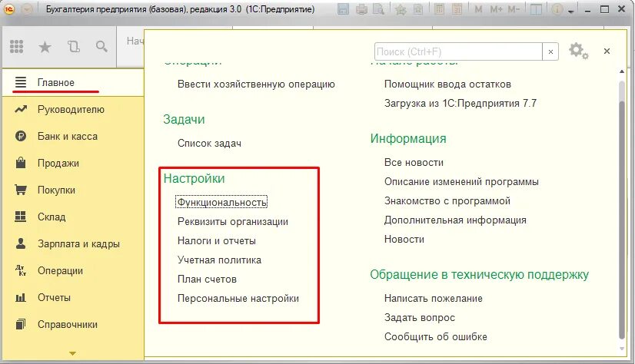The image size is (635, 364).
Task: Open the main menu round dropdown button
Action: 27,9
